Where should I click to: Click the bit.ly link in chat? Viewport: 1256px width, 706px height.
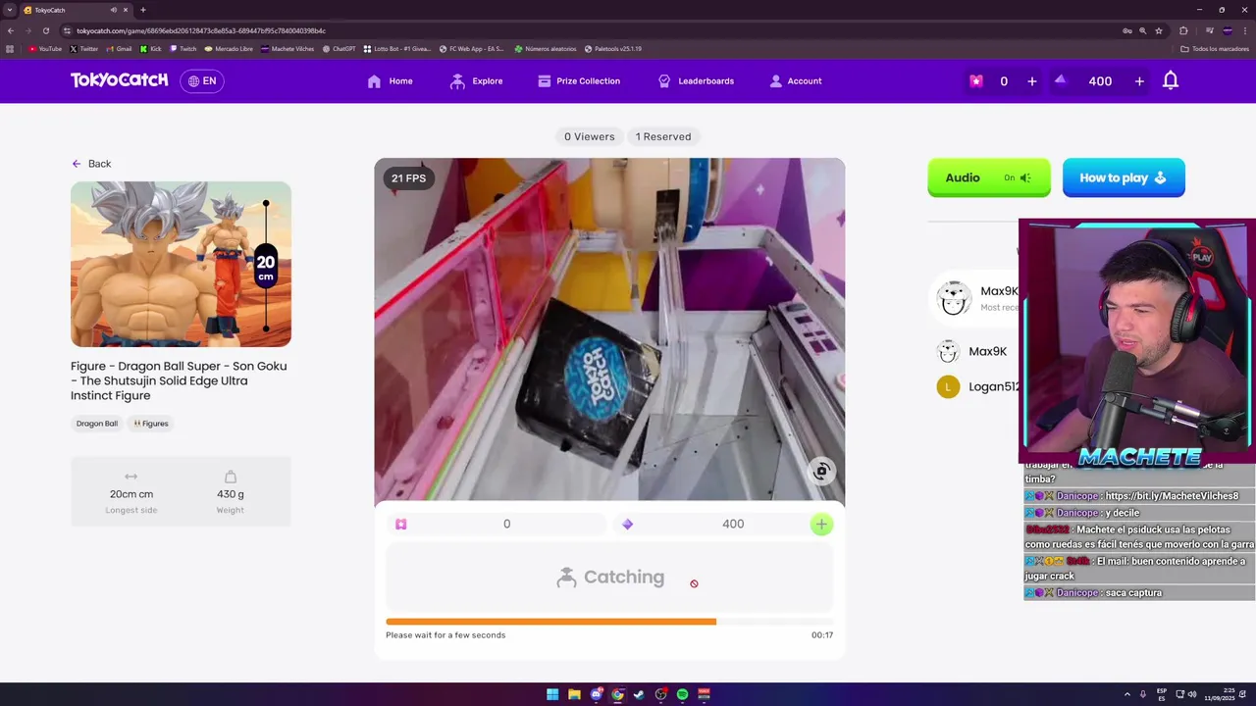coord(1172,496)
